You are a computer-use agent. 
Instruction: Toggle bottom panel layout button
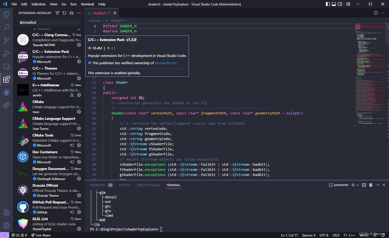(334, 4)
